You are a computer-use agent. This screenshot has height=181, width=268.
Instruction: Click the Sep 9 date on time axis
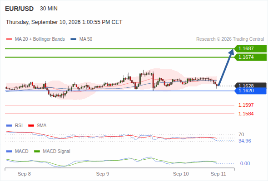(x=103, y=174)
